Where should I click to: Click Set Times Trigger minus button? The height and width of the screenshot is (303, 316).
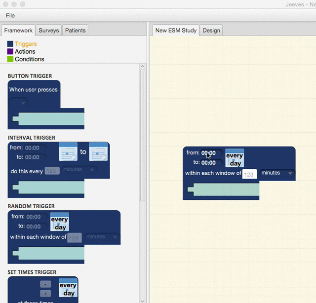pyautogui.click(x=45, y=284)
